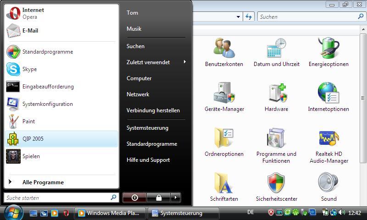Image resolution: width=367 pixels, height=220 pixels.
Task: Click the Windows Start orb
Action: coord(13,213)
